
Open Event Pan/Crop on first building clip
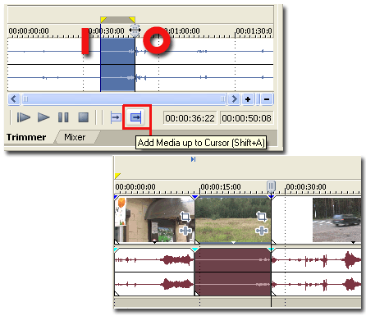pyautogui.click(x=185, y=217)
